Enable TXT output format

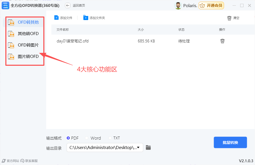click(x=110, y=138)
